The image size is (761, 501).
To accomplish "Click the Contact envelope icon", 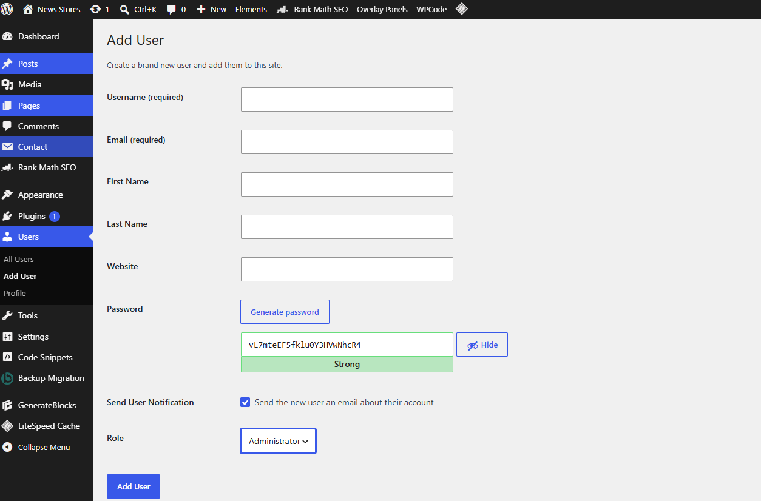I will (7, 147).
